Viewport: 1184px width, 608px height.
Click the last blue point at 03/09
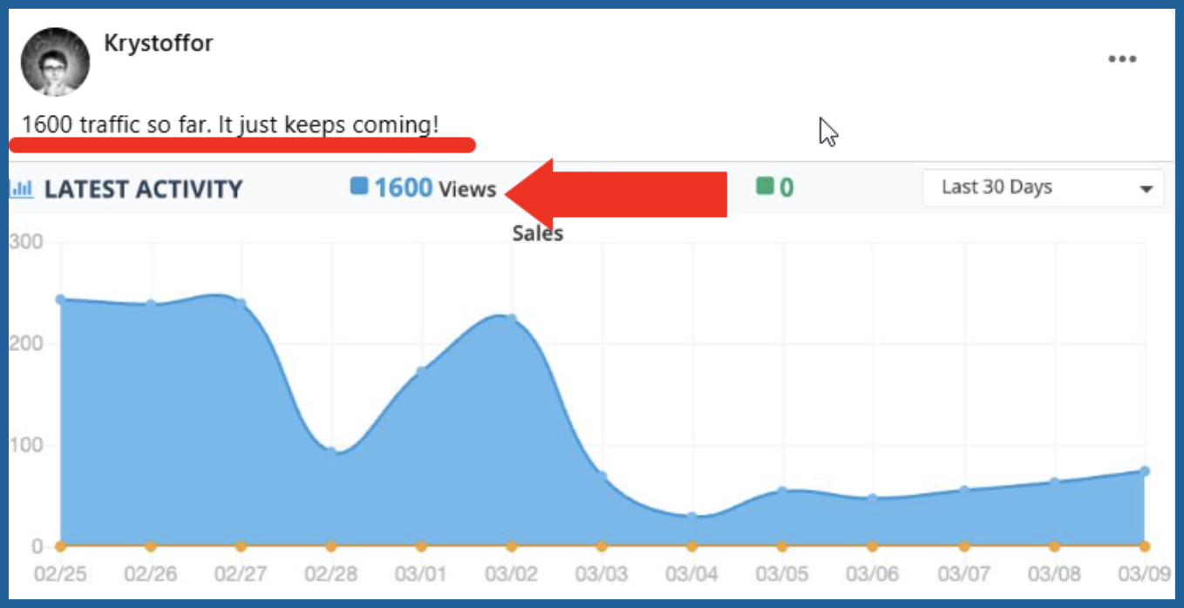coord(1145,471)
